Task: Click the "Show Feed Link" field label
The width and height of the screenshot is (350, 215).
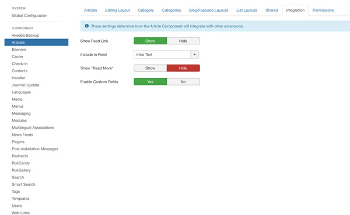Action: [94, 41]
